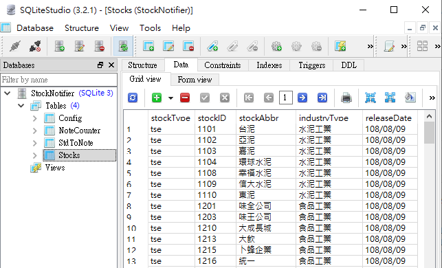The image size is (442, 268).
Task: Open the insert-row options dropdown arrow
Action: coord(170,98)
